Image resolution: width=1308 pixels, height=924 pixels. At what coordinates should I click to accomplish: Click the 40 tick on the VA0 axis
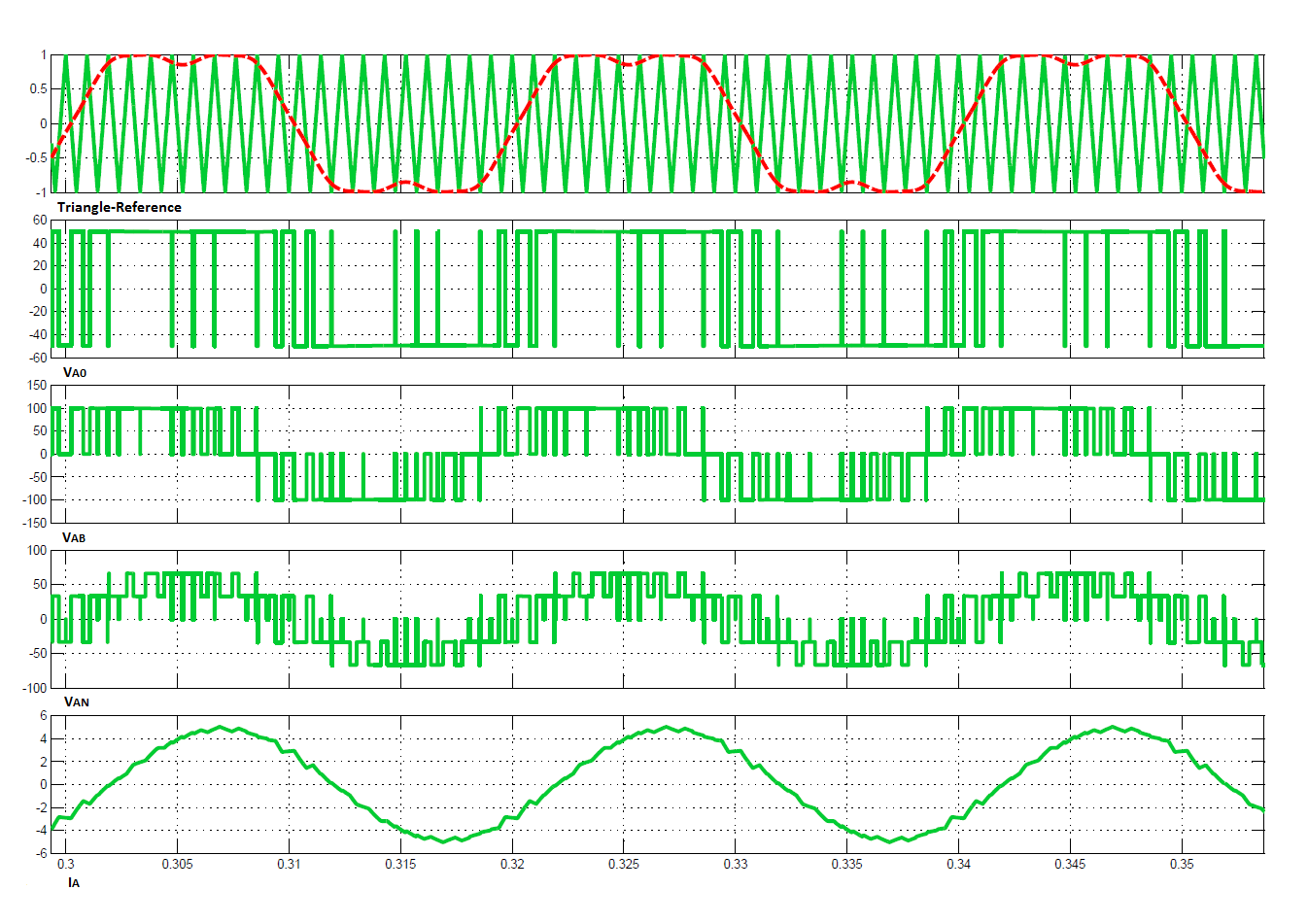(40, 243)
